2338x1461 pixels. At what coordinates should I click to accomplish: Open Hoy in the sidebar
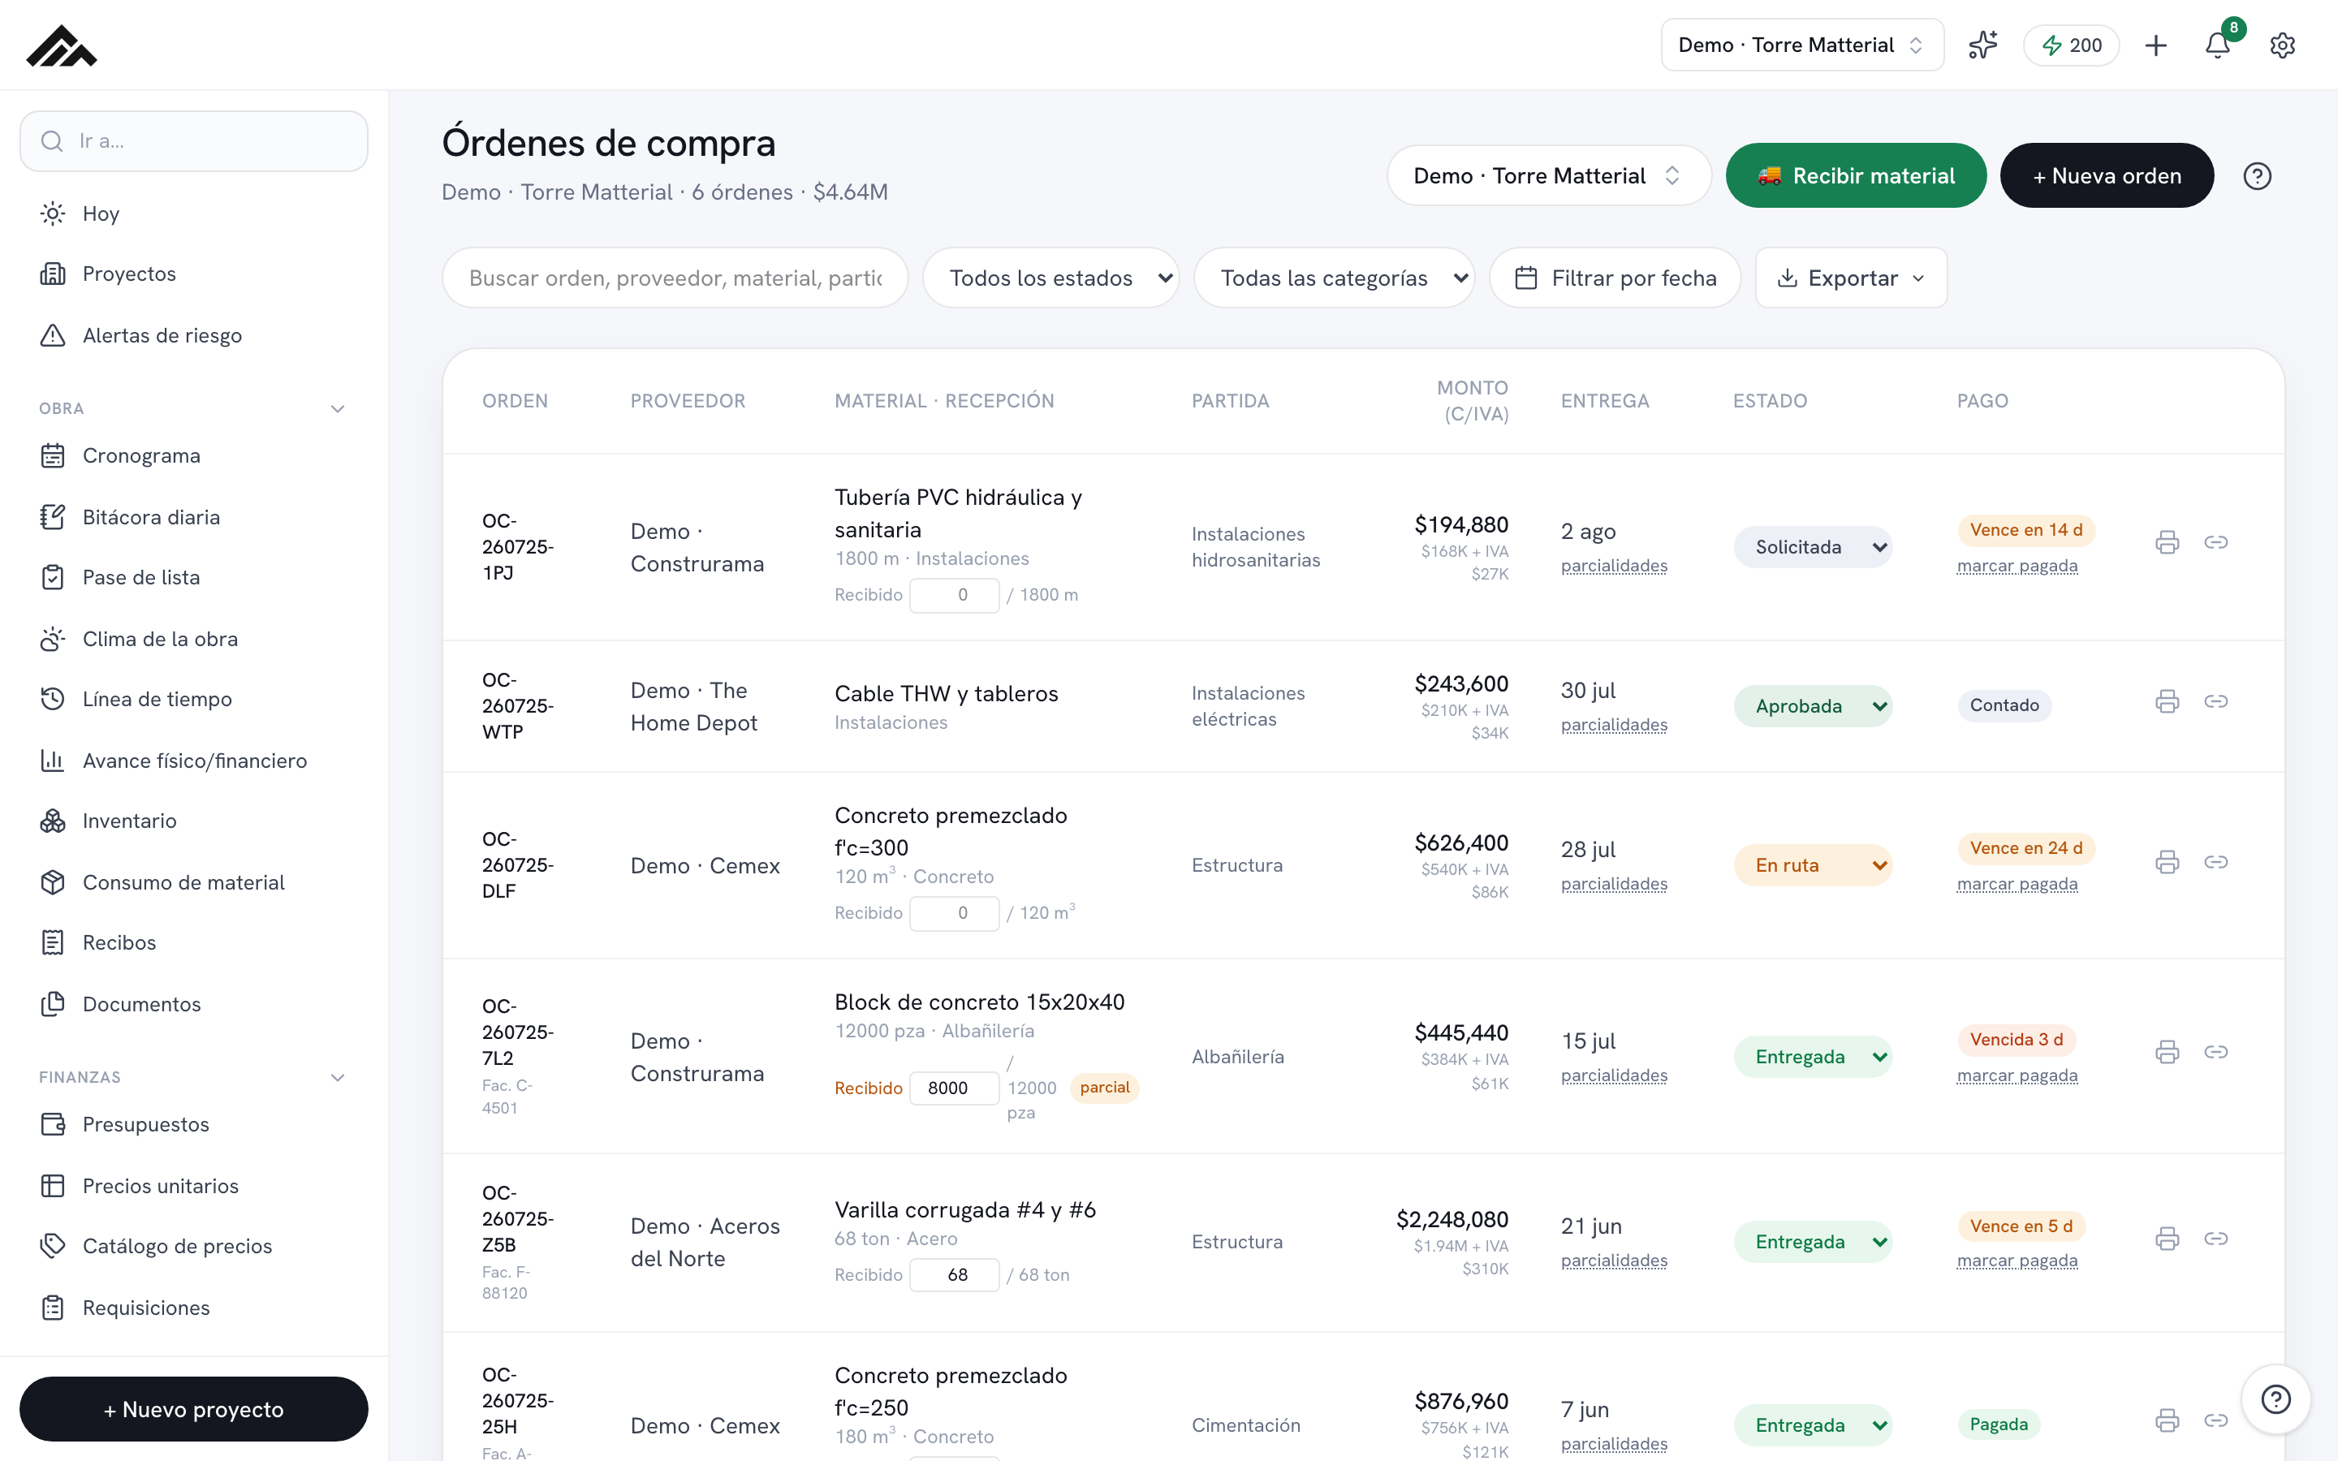(193, 213)
